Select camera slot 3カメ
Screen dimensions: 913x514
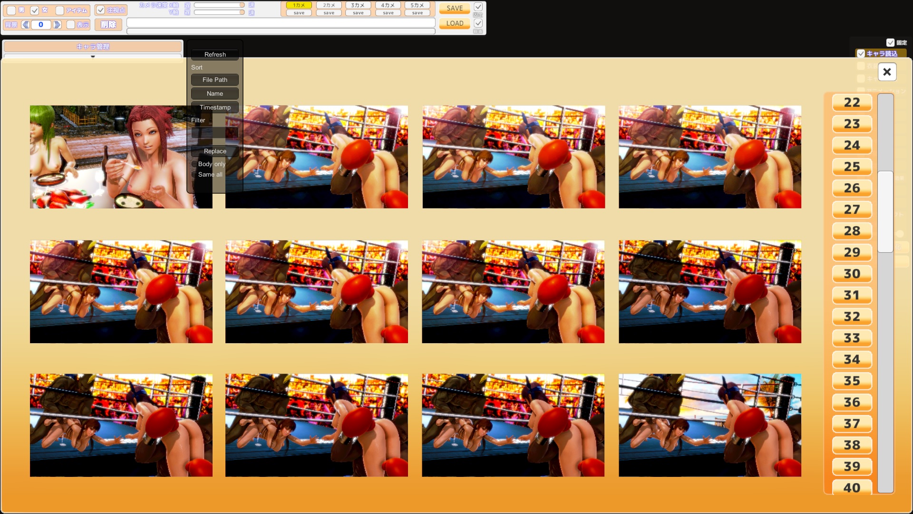[358, 5]
